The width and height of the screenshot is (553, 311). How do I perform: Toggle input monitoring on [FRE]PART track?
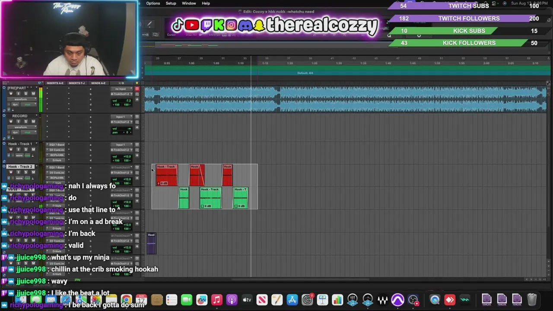tap(18, 93)
